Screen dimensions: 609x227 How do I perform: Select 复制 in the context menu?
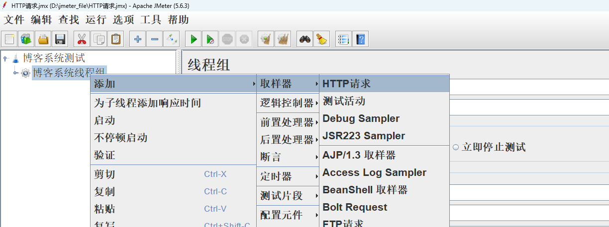point(173,192)
